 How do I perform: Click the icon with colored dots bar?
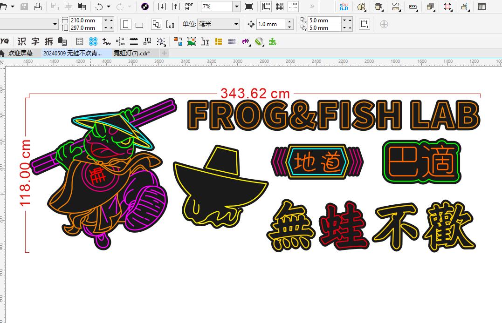point(413,7)
